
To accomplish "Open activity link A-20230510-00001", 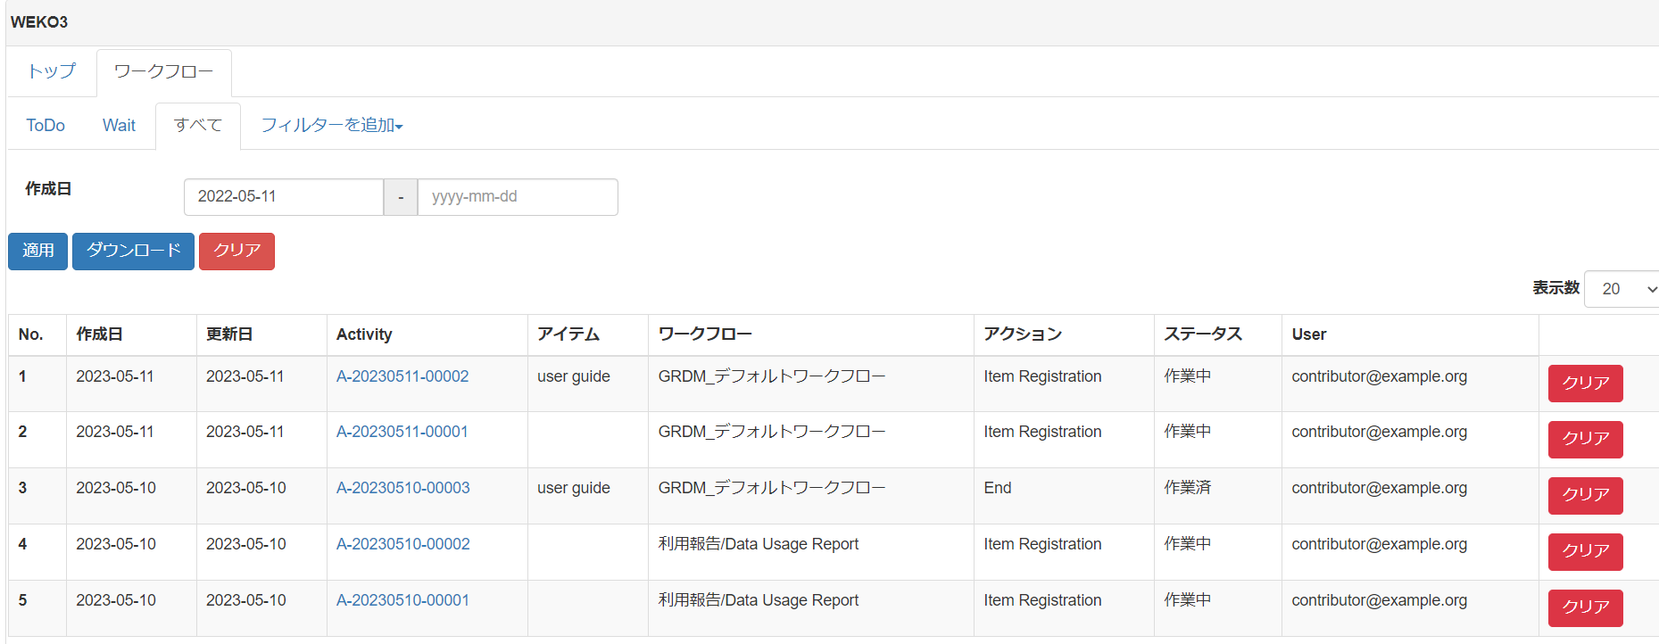I will [402, 600].
